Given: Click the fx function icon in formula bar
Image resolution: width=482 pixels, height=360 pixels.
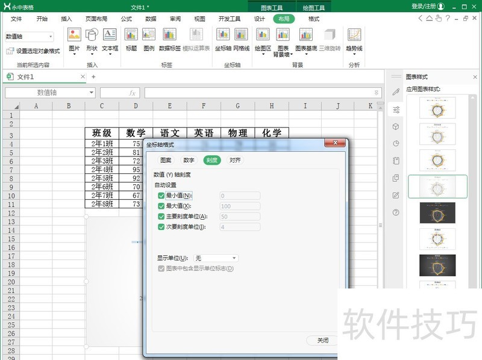Looking at the screenshot, I should [x=132, y=93].
